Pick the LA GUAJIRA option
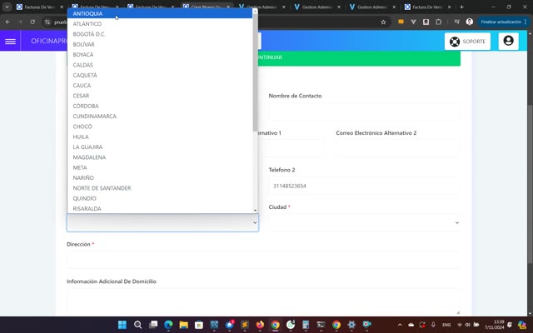This screenshot has width=533, height=333. (x=160, y=147)
